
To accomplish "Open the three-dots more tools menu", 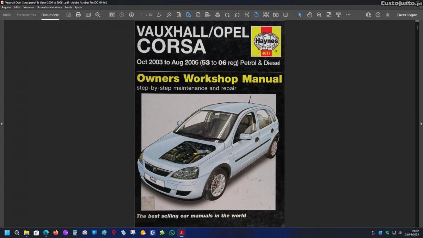I will pyautogui.click(x=348, y=15).
